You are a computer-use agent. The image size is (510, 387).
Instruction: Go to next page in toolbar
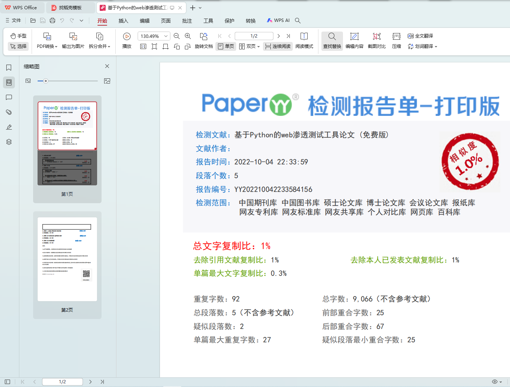tap(279, 36)
